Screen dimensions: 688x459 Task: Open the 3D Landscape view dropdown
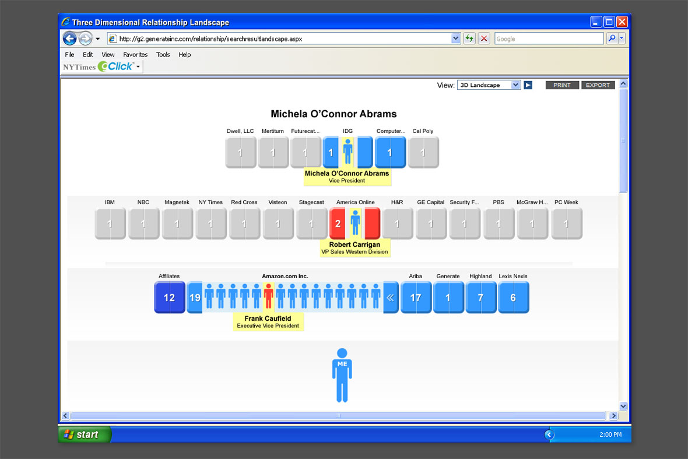pos(489,85)
